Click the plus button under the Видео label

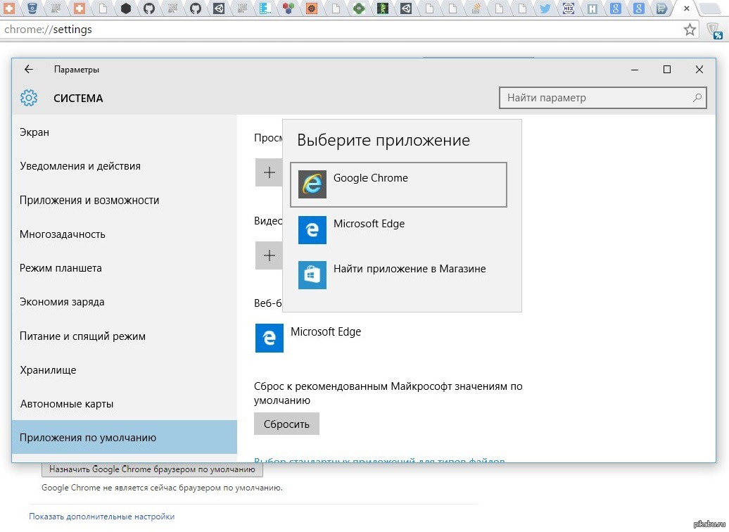(x=270, y=255)
